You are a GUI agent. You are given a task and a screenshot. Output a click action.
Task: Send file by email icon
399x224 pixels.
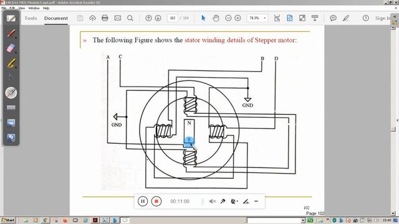pos(118,18)
